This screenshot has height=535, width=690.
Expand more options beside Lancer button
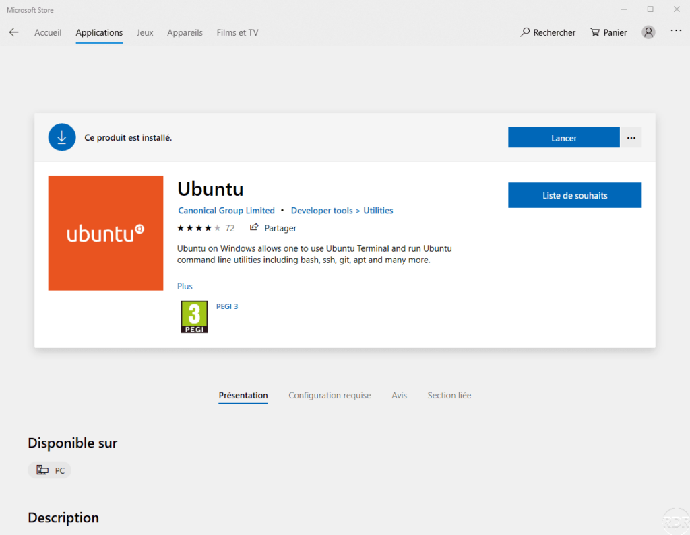[631, 138]
